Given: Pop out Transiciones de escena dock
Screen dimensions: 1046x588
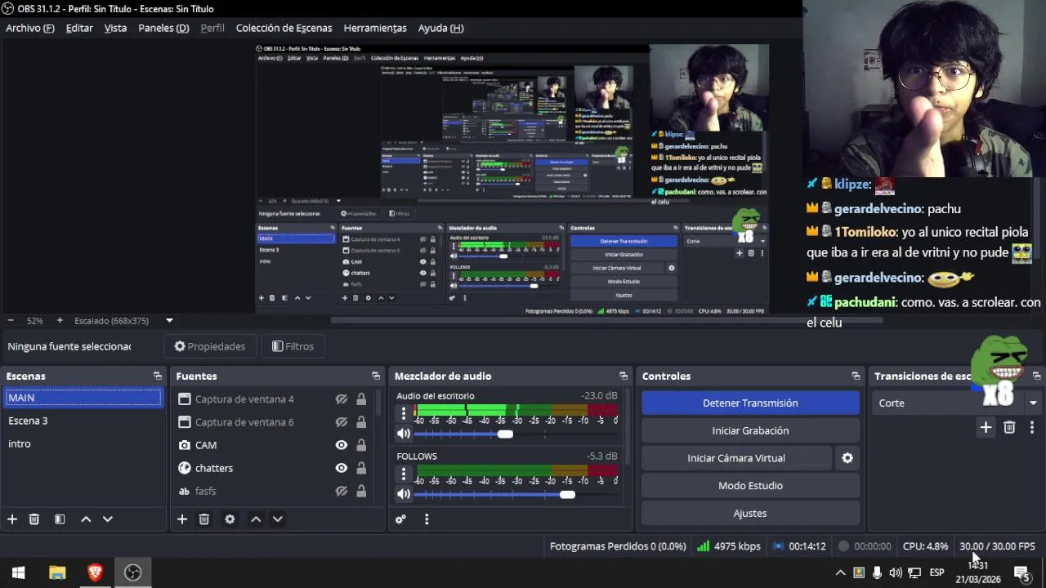Looking at the screenshot, I should pyautogui.click(x=1036, y=376).
